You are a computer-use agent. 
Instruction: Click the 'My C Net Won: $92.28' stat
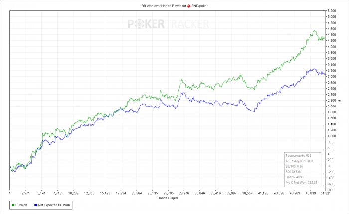(301, 183)
